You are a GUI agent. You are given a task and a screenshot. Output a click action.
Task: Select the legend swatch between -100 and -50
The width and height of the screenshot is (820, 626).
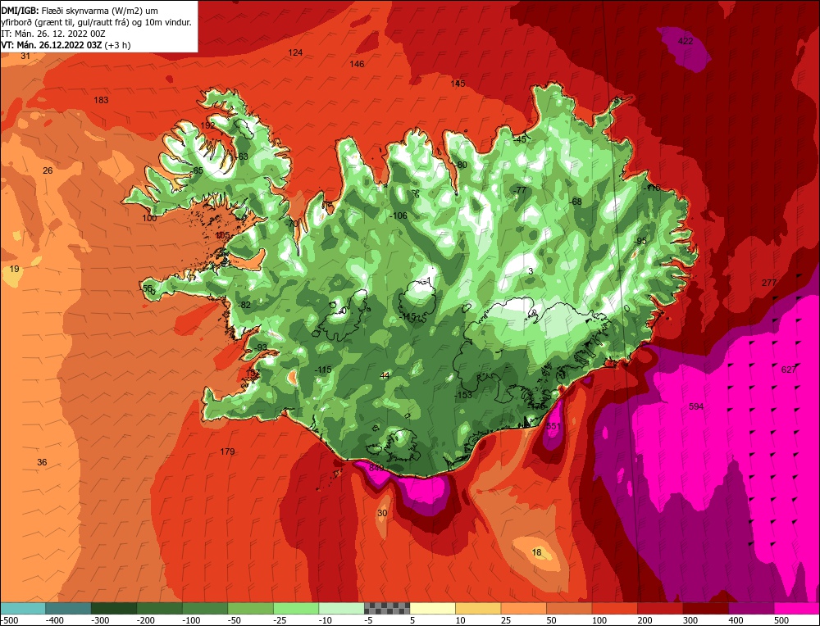[x=205, y=608]
